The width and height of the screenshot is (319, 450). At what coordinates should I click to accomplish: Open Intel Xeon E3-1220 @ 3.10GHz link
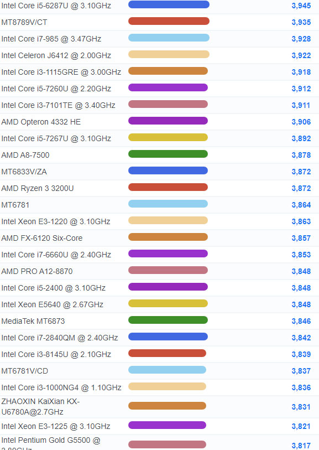[56, 222]
